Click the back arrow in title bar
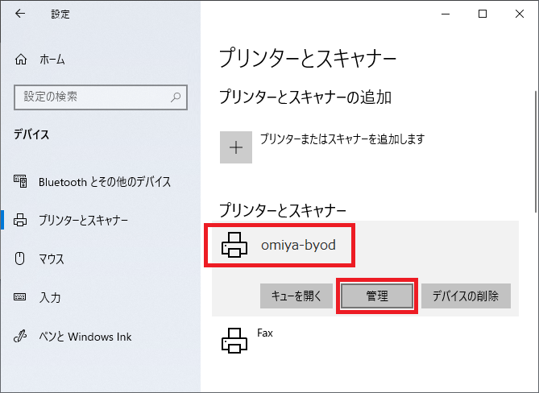 19,14
